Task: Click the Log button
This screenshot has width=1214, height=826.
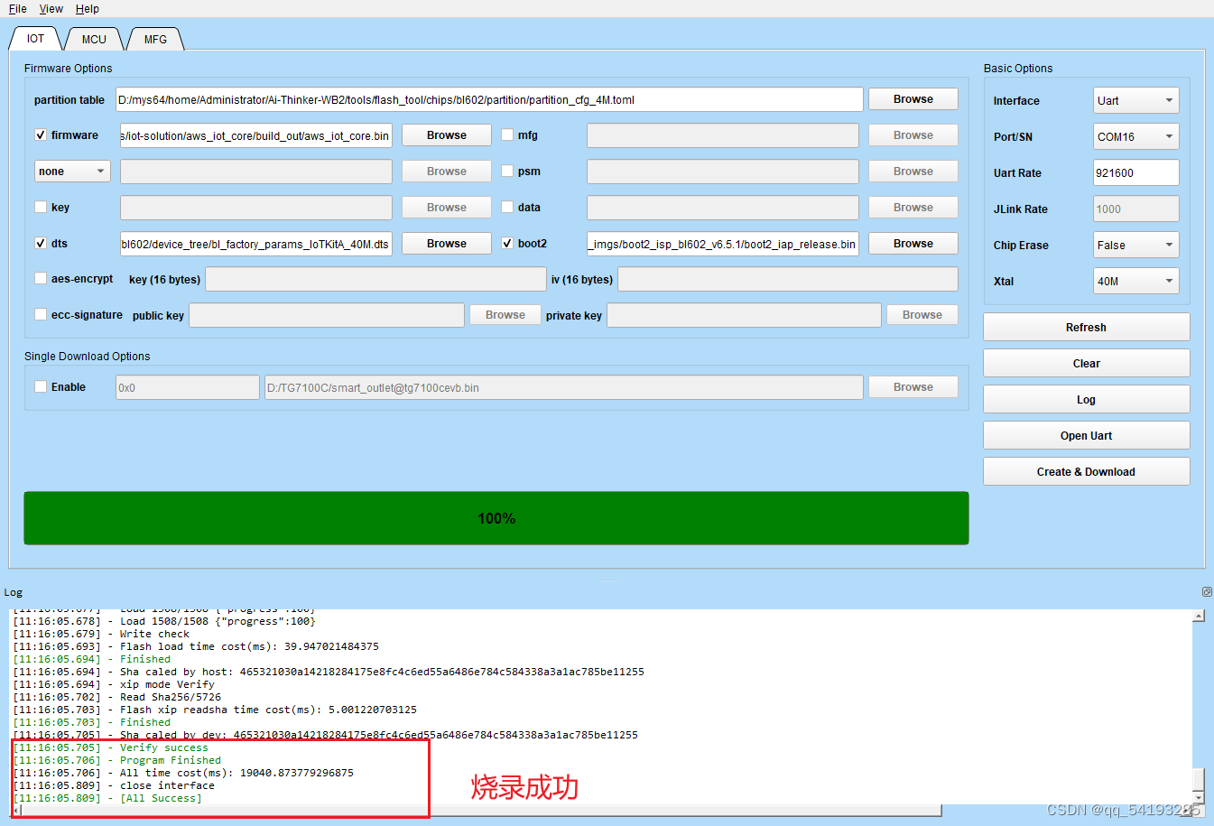Action: (x=1086, y=399)
